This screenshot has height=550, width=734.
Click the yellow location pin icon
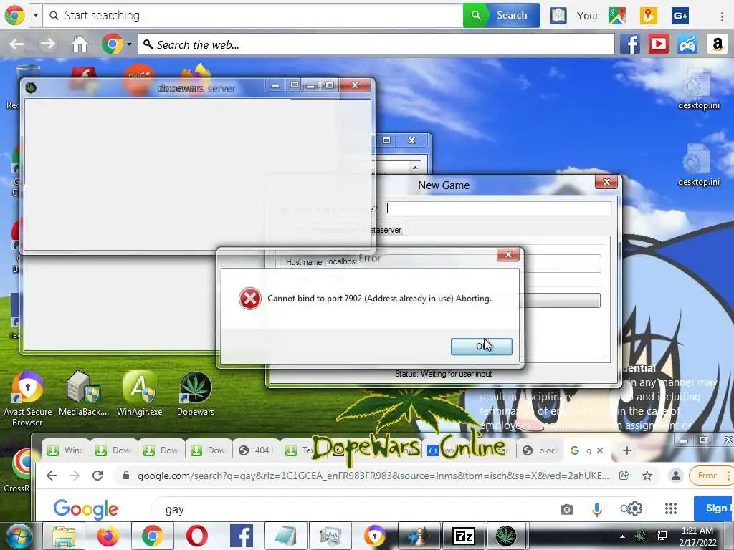pyautogui.click(x=648, y=16)
